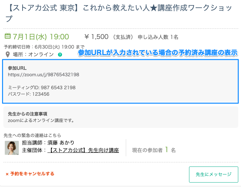
Task: Click the 参加URL heading
Action: pos(17,68)
